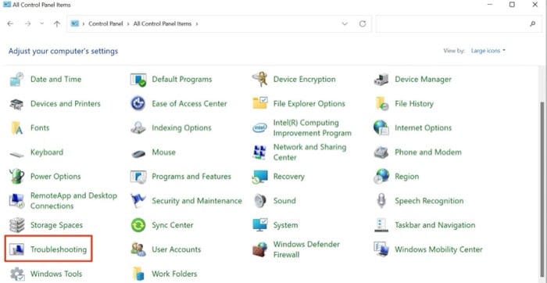Click Taskbar and Navigation icon
The height and width of the screenshot is (283, 547).
pyautogui.click(x=381, y=225)
